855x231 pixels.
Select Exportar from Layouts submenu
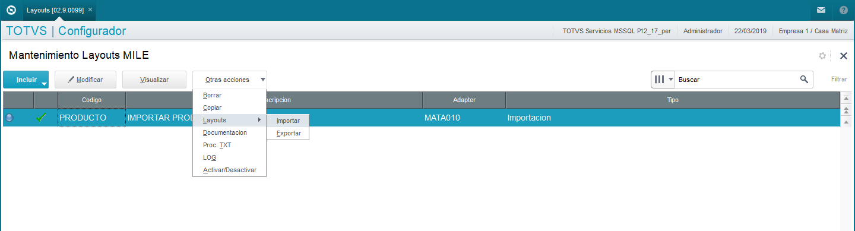click(288, 133)
